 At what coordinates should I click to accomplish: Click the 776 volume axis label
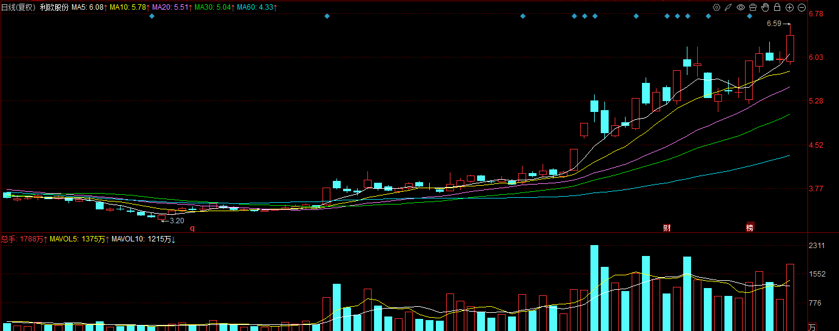pyautogui.click(x=815, y=303)
